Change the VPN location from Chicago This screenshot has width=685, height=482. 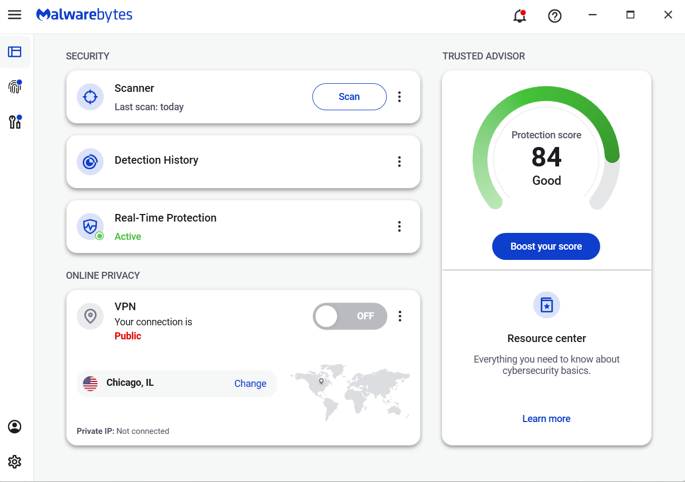250,384
